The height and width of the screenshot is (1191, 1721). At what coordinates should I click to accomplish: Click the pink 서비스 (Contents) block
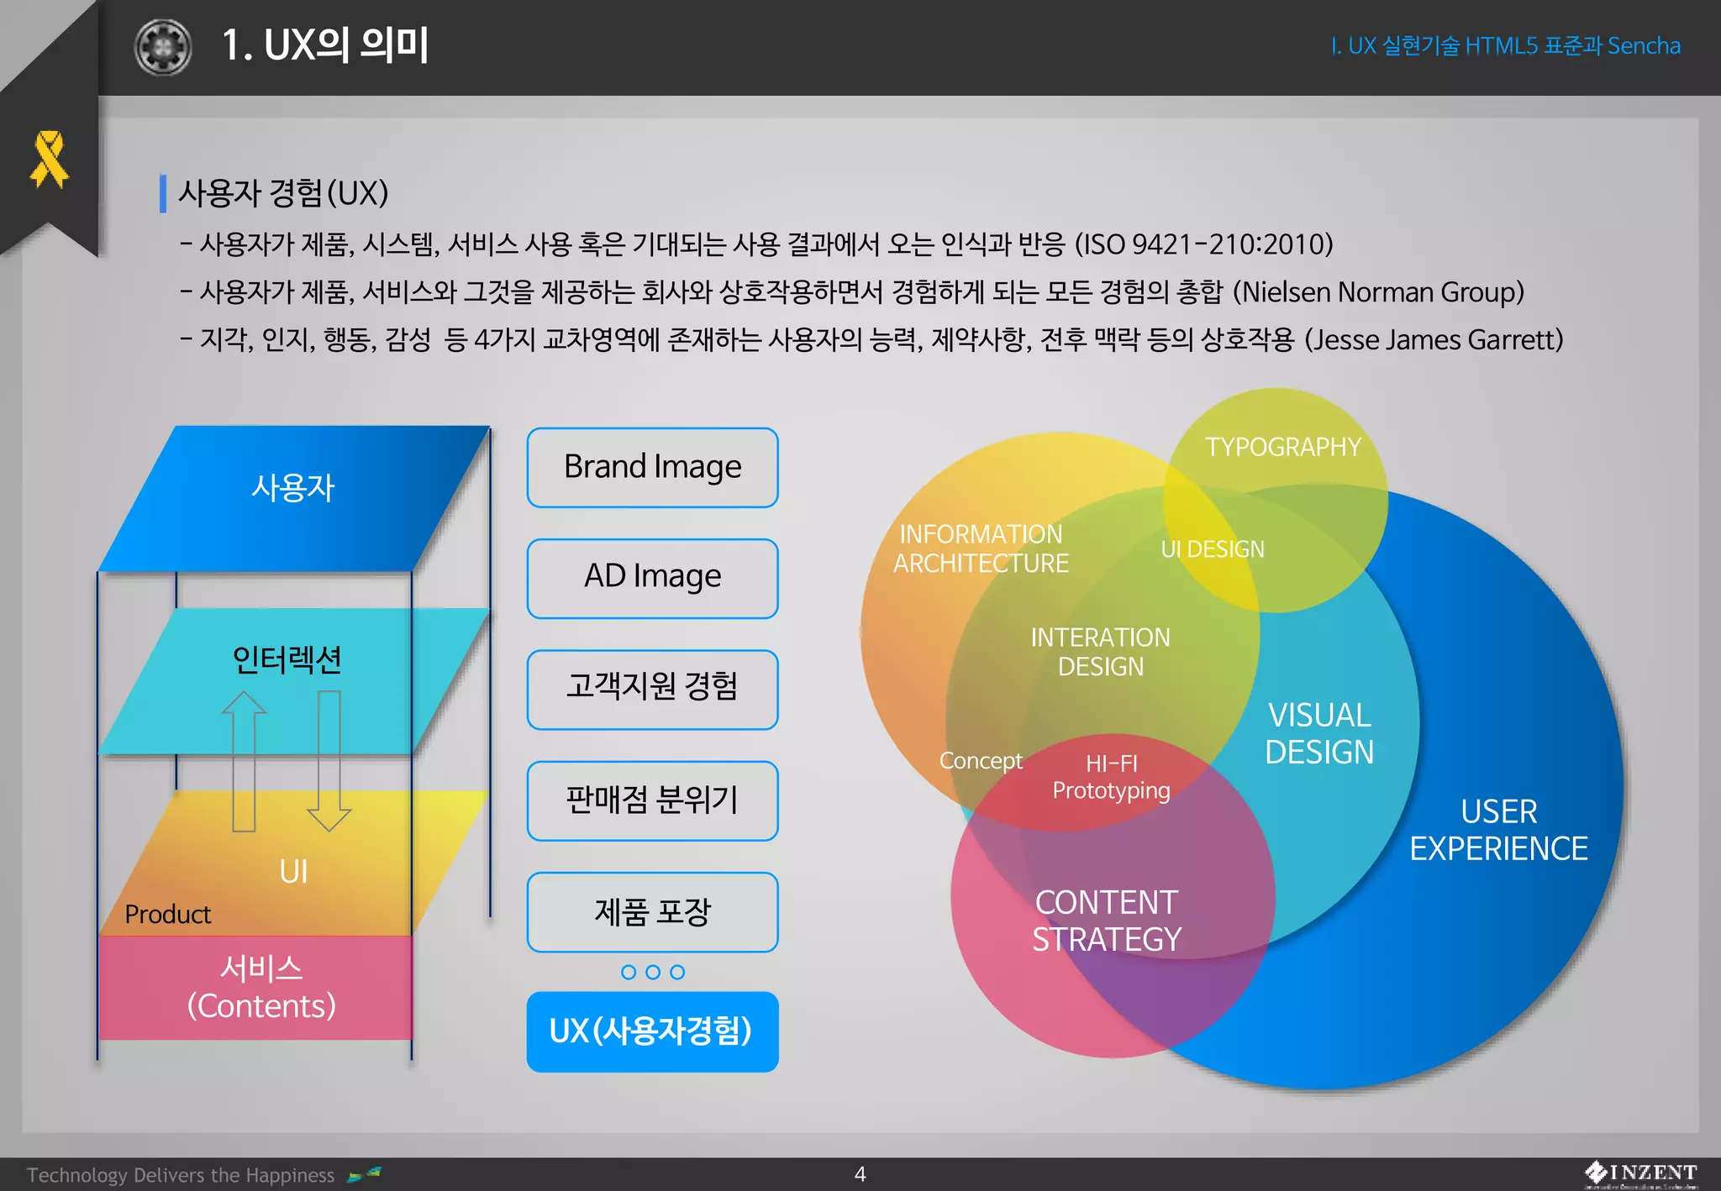click(255, 988)
